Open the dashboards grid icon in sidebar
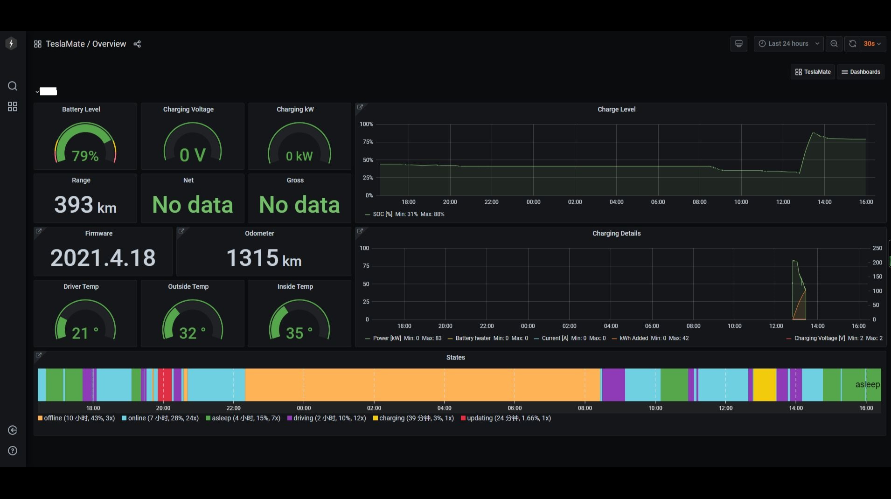Screen dimensions: 891x499 pos(13,107)
